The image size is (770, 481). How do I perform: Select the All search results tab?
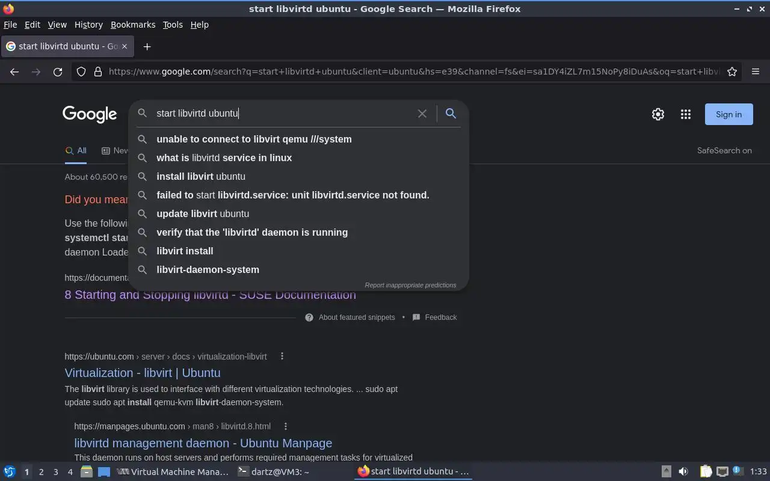point(76,151)
